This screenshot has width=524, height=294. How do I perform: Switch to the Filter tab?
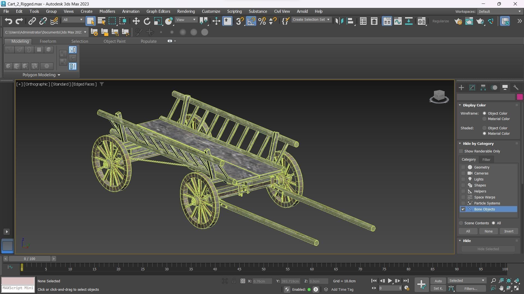[486, 160]
